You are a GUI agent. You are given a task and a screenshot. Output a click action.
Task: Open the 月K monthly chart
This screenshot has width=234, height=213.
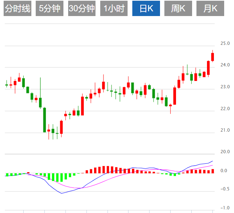pyautogui.click(x=210, y=8)
